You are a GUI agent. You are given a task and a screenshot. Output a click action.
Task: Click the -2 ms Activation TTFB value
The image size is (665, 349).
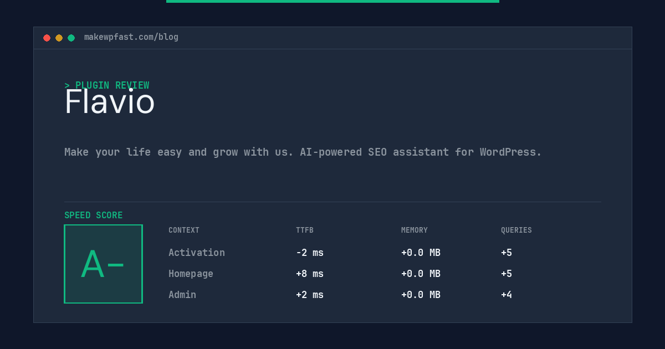coord(310,253)
